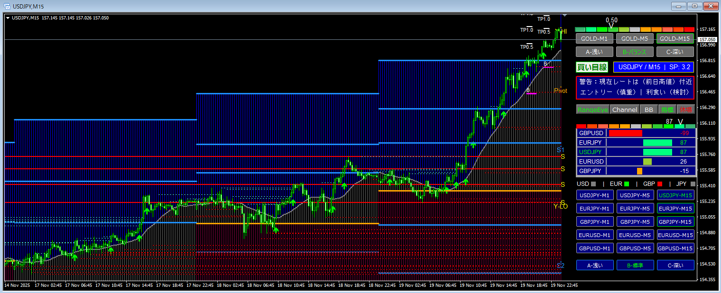Select the B-バランス mode

pos(635,52)
